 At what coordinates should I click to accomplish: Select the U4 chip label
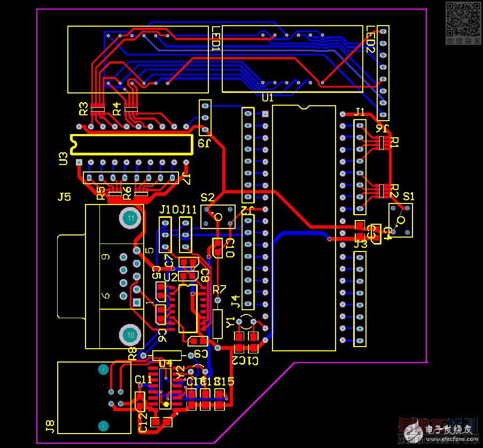click(166, 364)
